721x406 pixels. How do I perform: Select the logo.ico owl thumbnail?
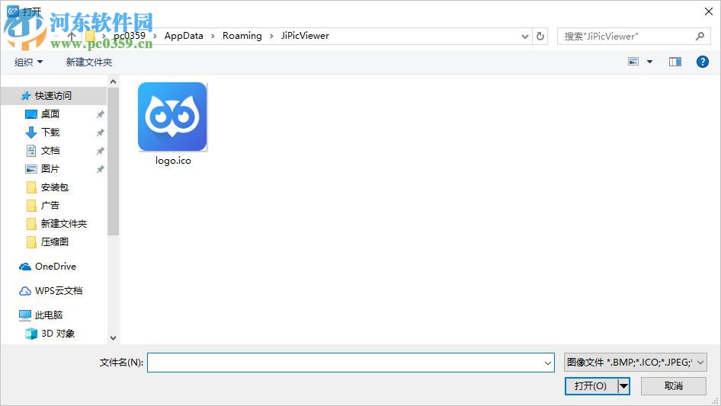[172, 117]
